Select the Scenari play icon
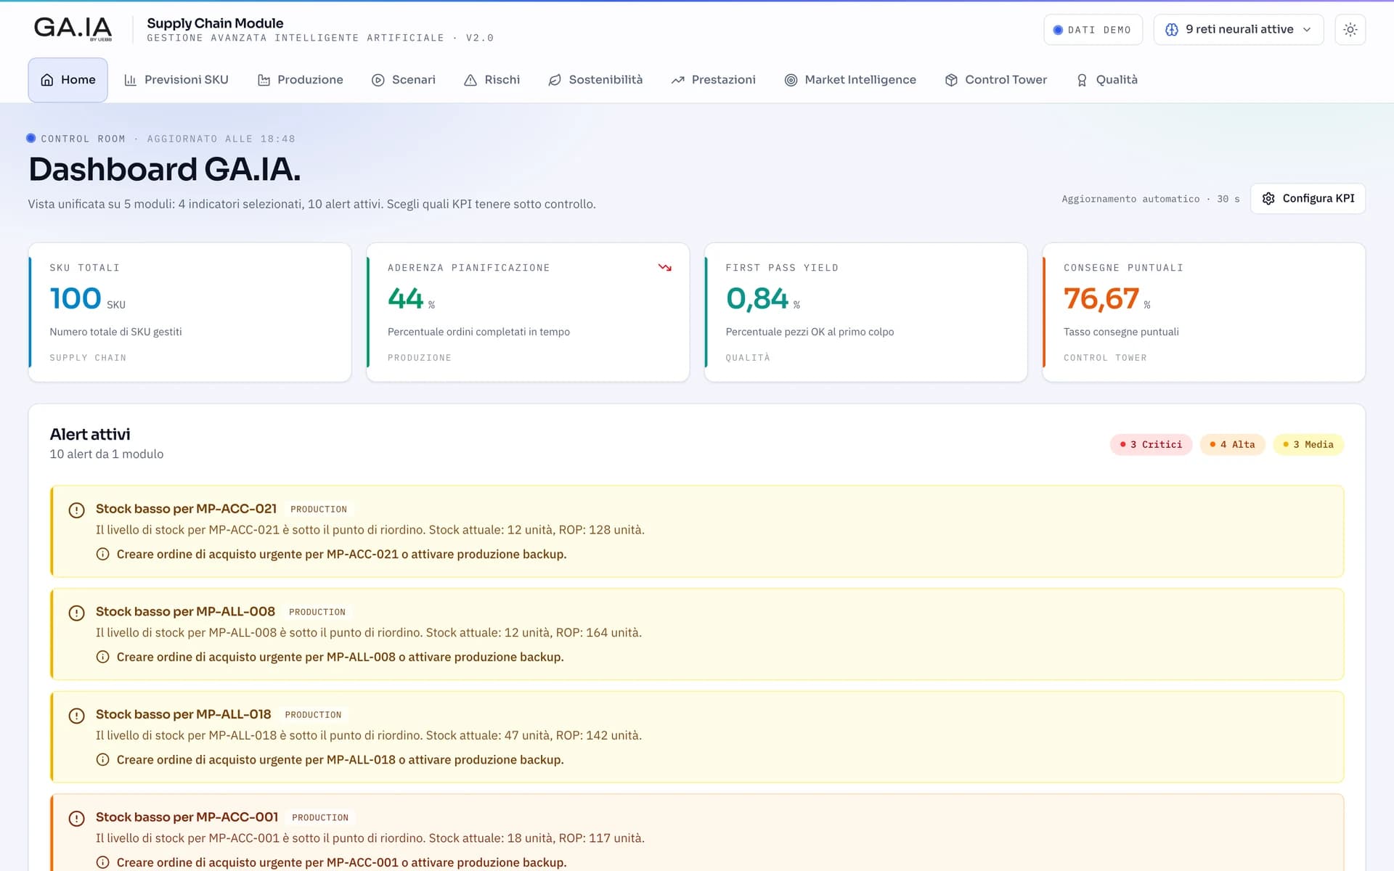The image size is (1394, 871). pyautogui.click(x=378, y=80)
